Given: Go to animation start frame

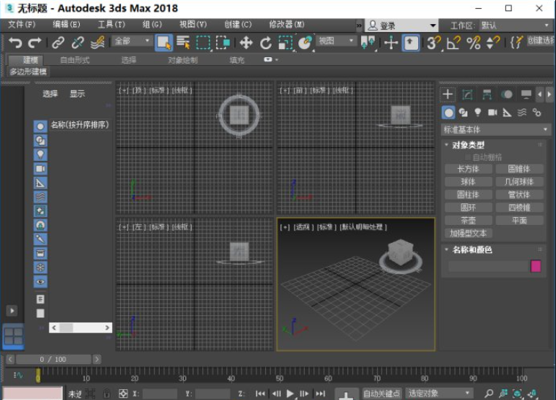Looking at the screenshot, I should (260, 393).
